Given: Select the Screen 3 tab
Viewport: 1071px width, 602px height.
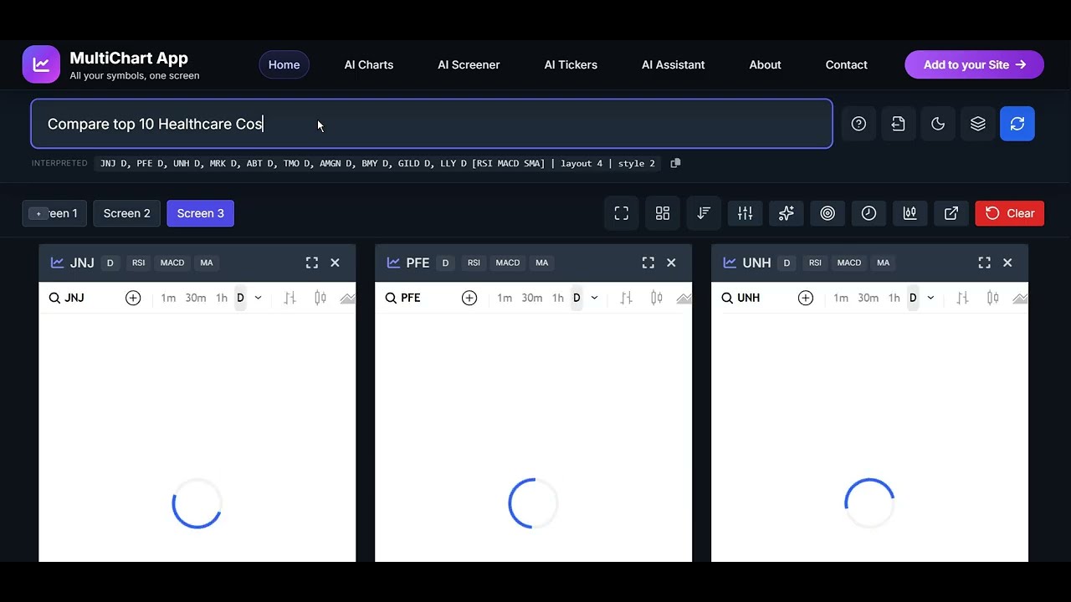Looking at the screenshot, I should pos(201,213).
